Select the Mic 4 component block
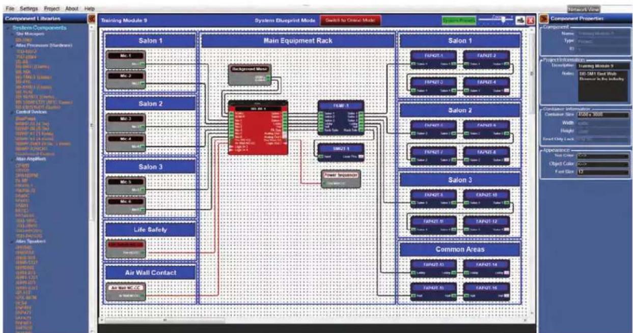Screen dimensions: 633x333 125,143
